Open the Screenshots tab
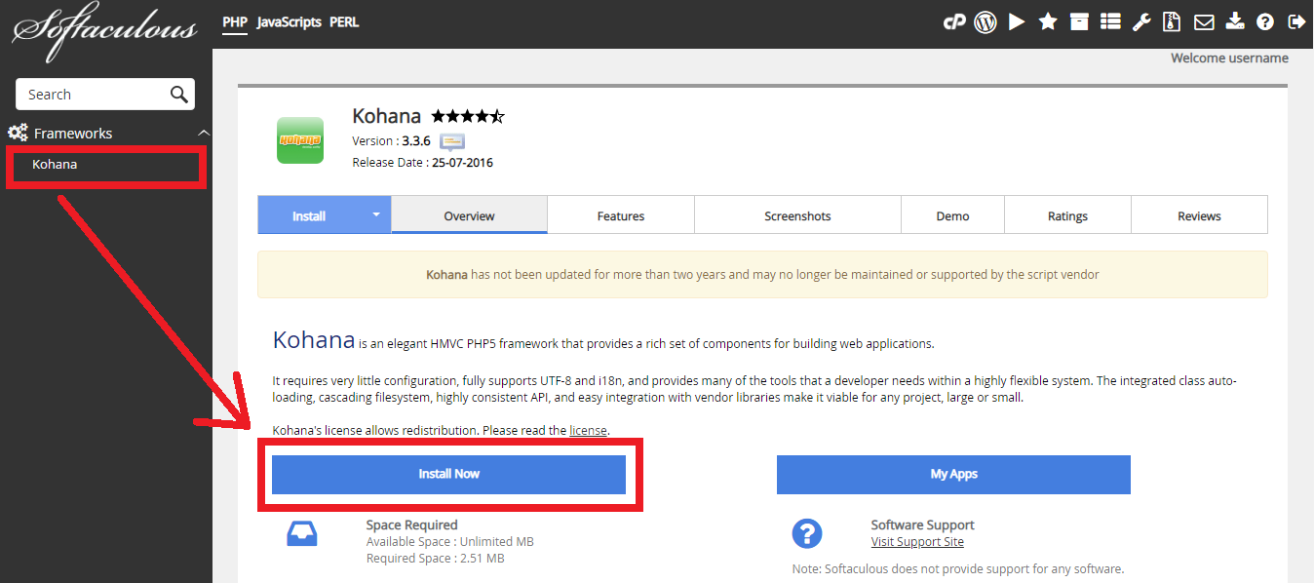Screen dimensions: 1314x583 [x=797, y=215]
